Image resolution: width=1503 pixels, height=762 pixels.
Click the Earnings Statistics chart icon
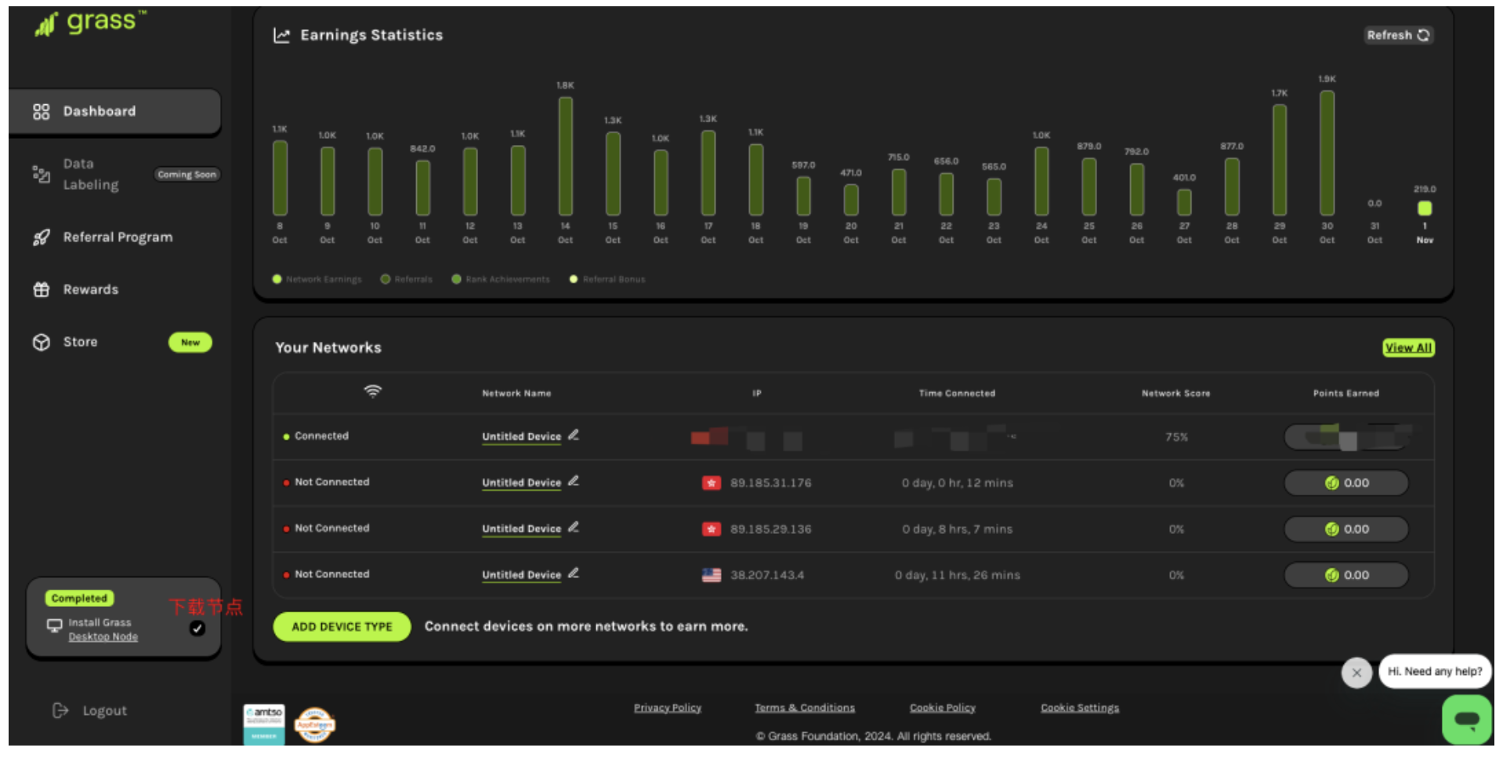click(x=281, y=35)
